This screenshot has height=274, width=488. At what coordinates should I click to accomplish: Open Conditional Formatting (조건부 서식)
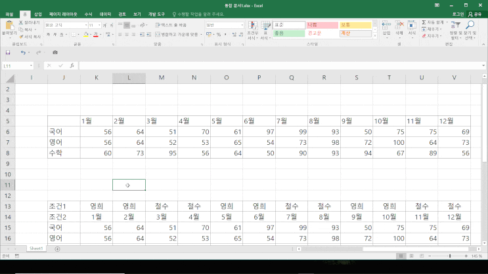tap(253, 30)
